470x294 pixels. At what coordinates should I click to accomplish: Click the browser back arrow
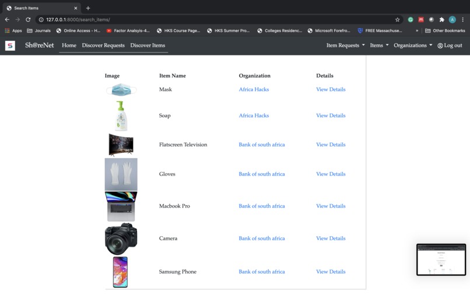7,19
